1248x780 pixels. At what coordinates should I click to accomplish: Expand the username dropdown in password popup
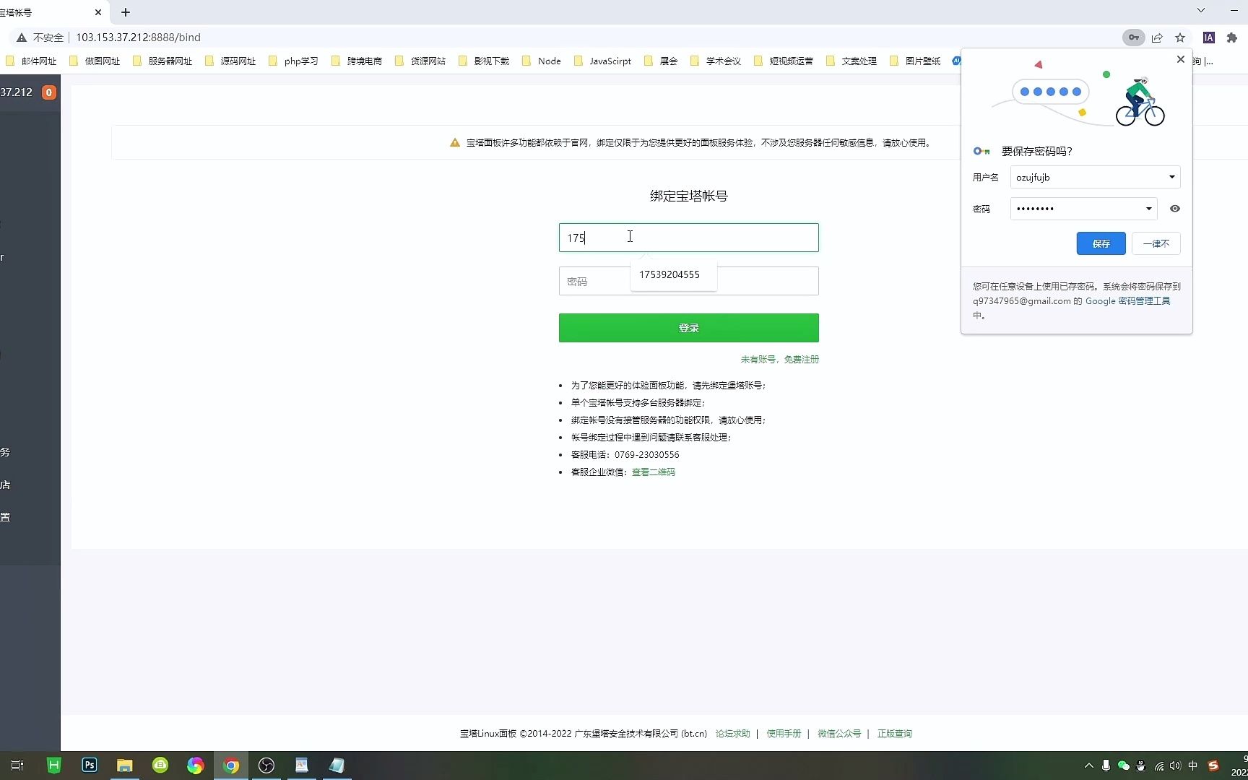coord(1172,177)
